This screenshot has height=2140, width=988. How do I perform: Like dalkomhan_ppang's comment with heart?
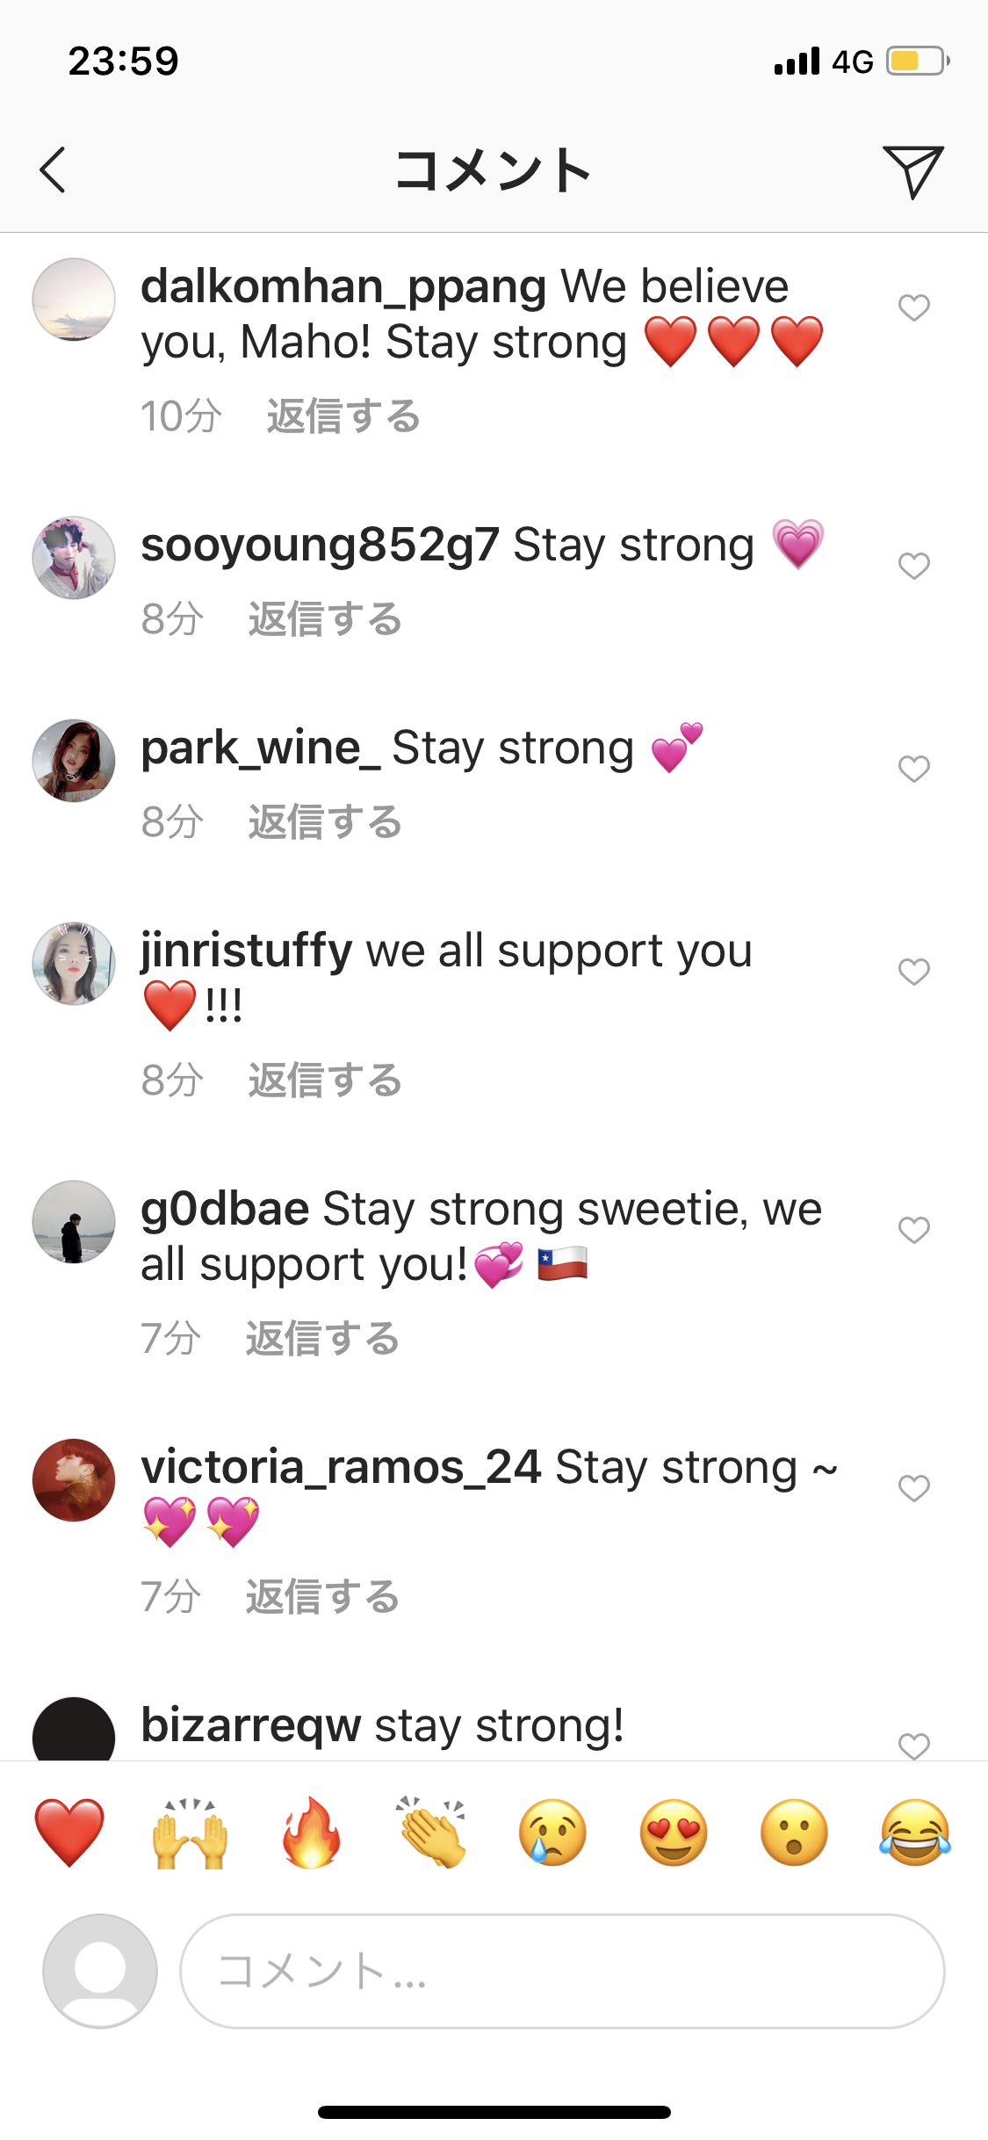[914, 307]
